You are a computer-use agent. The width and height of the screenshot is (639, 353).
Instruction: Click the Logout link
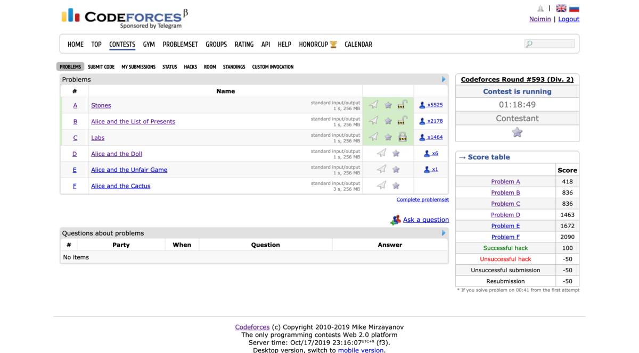pos(569,19)
